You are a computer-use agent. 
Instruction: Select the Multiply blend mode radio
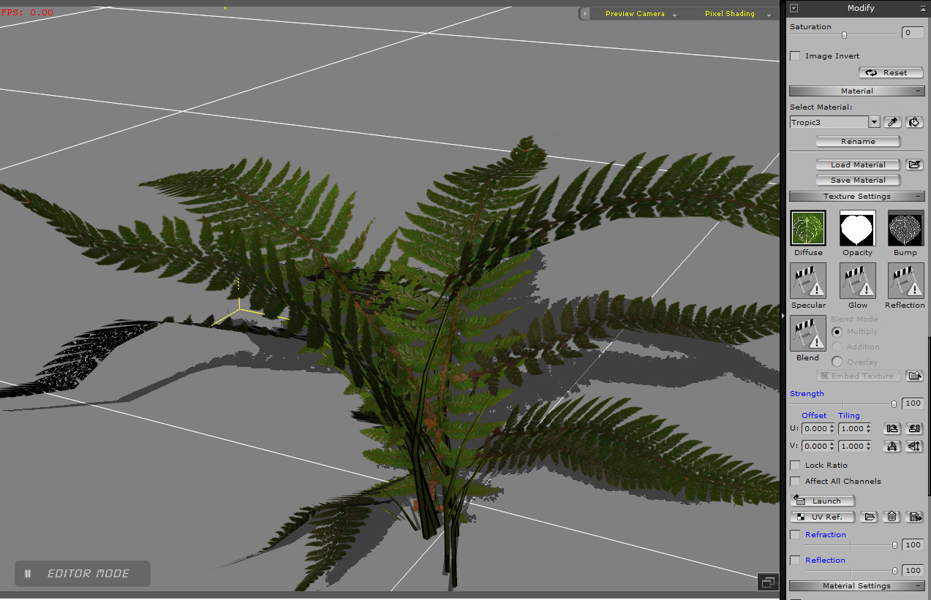(837, 332)
